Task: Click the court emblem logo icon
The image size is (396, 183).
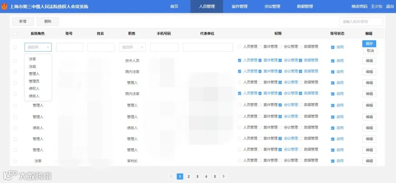Action: 4,7
